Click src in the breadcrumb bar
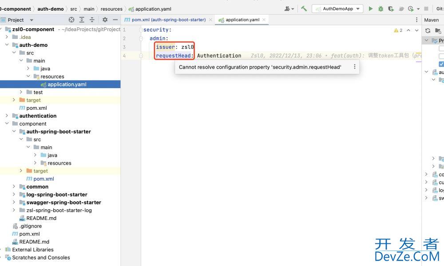The width and height of the screenshot is (444, 266). (x=74, y=9)
